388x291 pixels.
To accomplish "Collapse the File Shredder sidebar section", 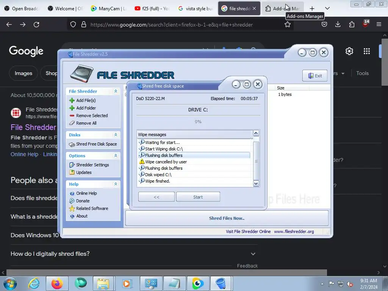I will coord(116,91).
